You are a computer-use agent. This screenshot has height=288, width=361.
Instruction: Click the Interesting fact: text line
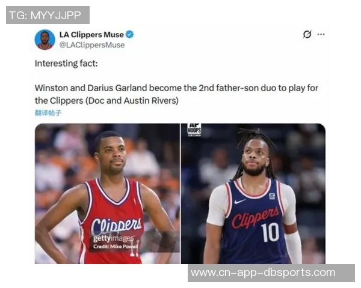66,64
